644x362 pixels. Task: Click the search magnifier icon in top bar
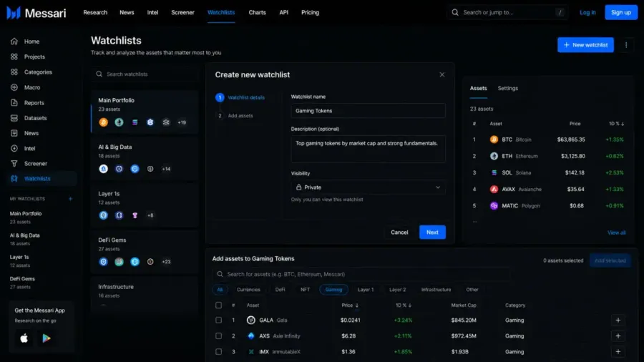click(x=455, y=12)
